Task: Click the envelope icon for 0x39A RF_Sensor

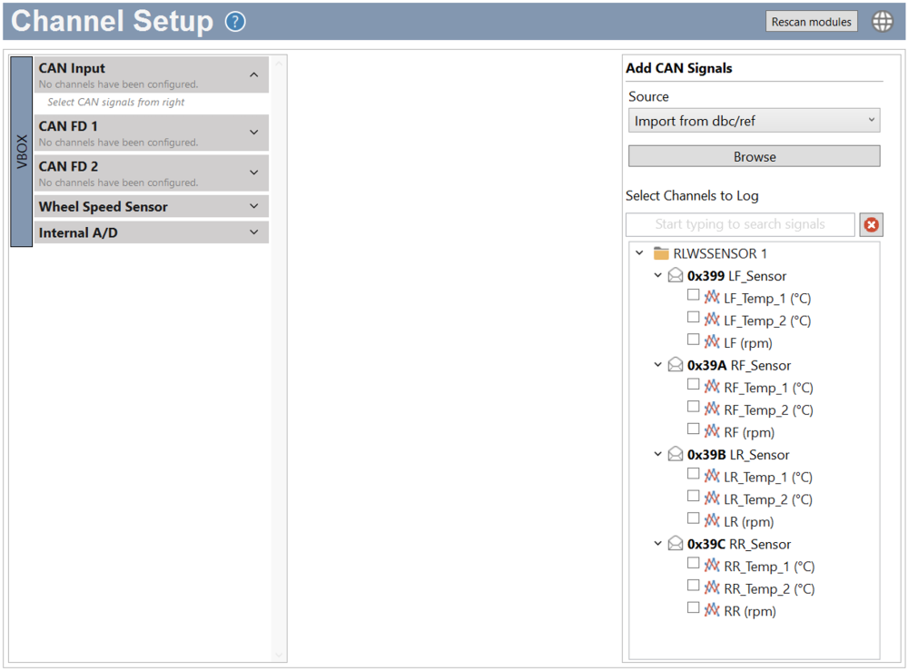Action: 675,365
